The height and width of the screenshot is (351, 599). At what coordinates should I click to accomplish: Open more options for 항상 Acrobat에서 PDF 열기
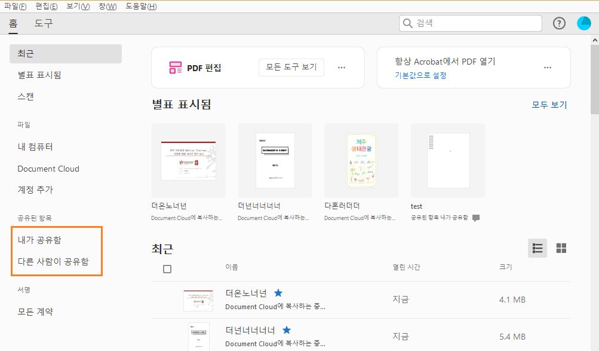(x=547, y=68)
